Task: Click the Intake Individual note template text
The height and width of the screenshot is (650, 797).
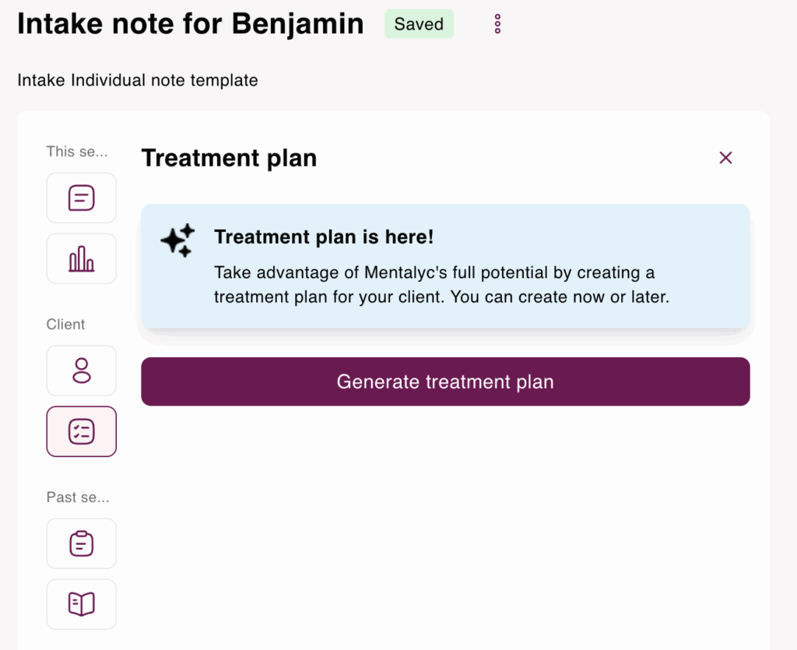Action: tap(138, 79)
